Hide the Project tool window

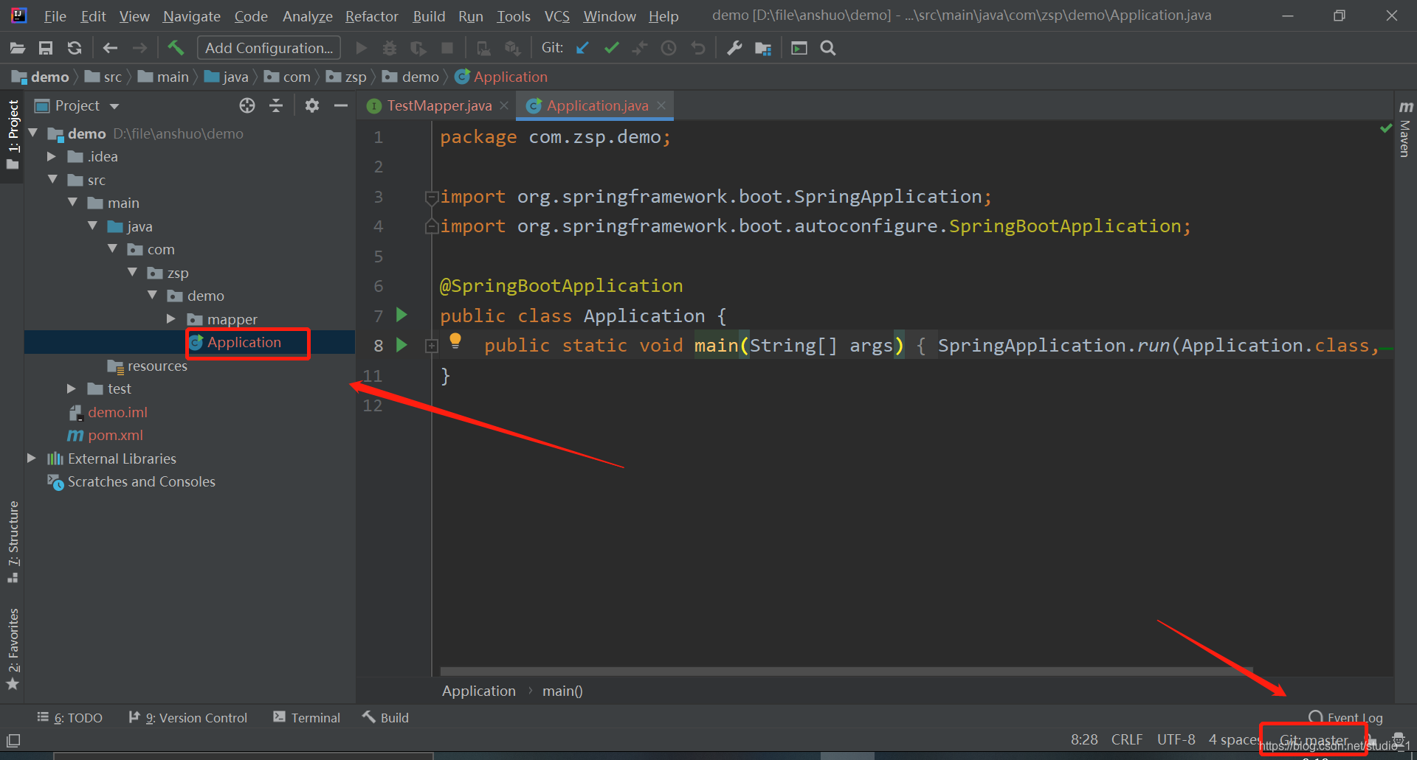tap(341, 105)
